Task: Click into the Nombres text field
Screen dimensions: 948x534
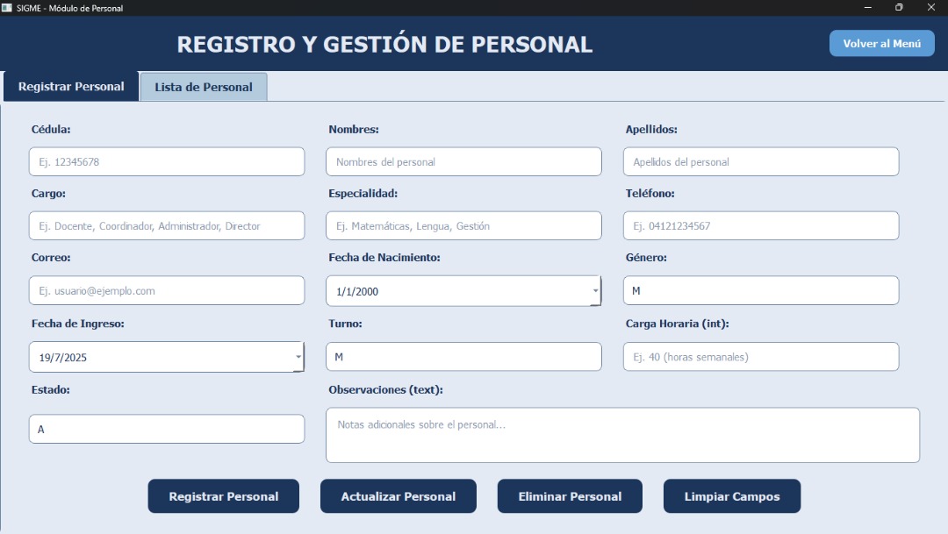Action: coord(463,162)
